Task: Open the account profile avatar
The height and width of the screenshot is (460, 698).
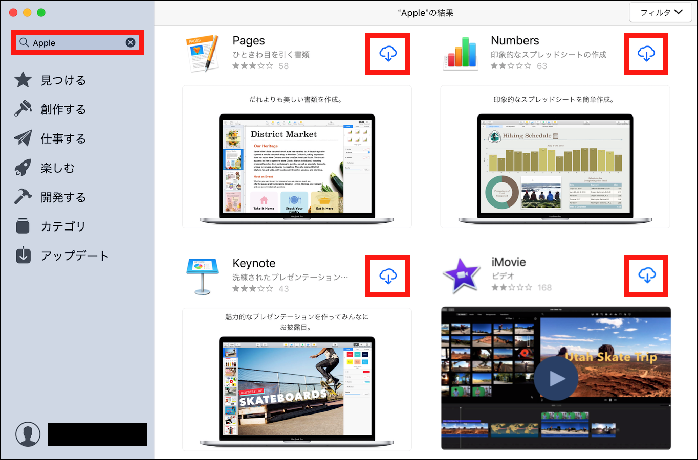Action: click(28, 434)
